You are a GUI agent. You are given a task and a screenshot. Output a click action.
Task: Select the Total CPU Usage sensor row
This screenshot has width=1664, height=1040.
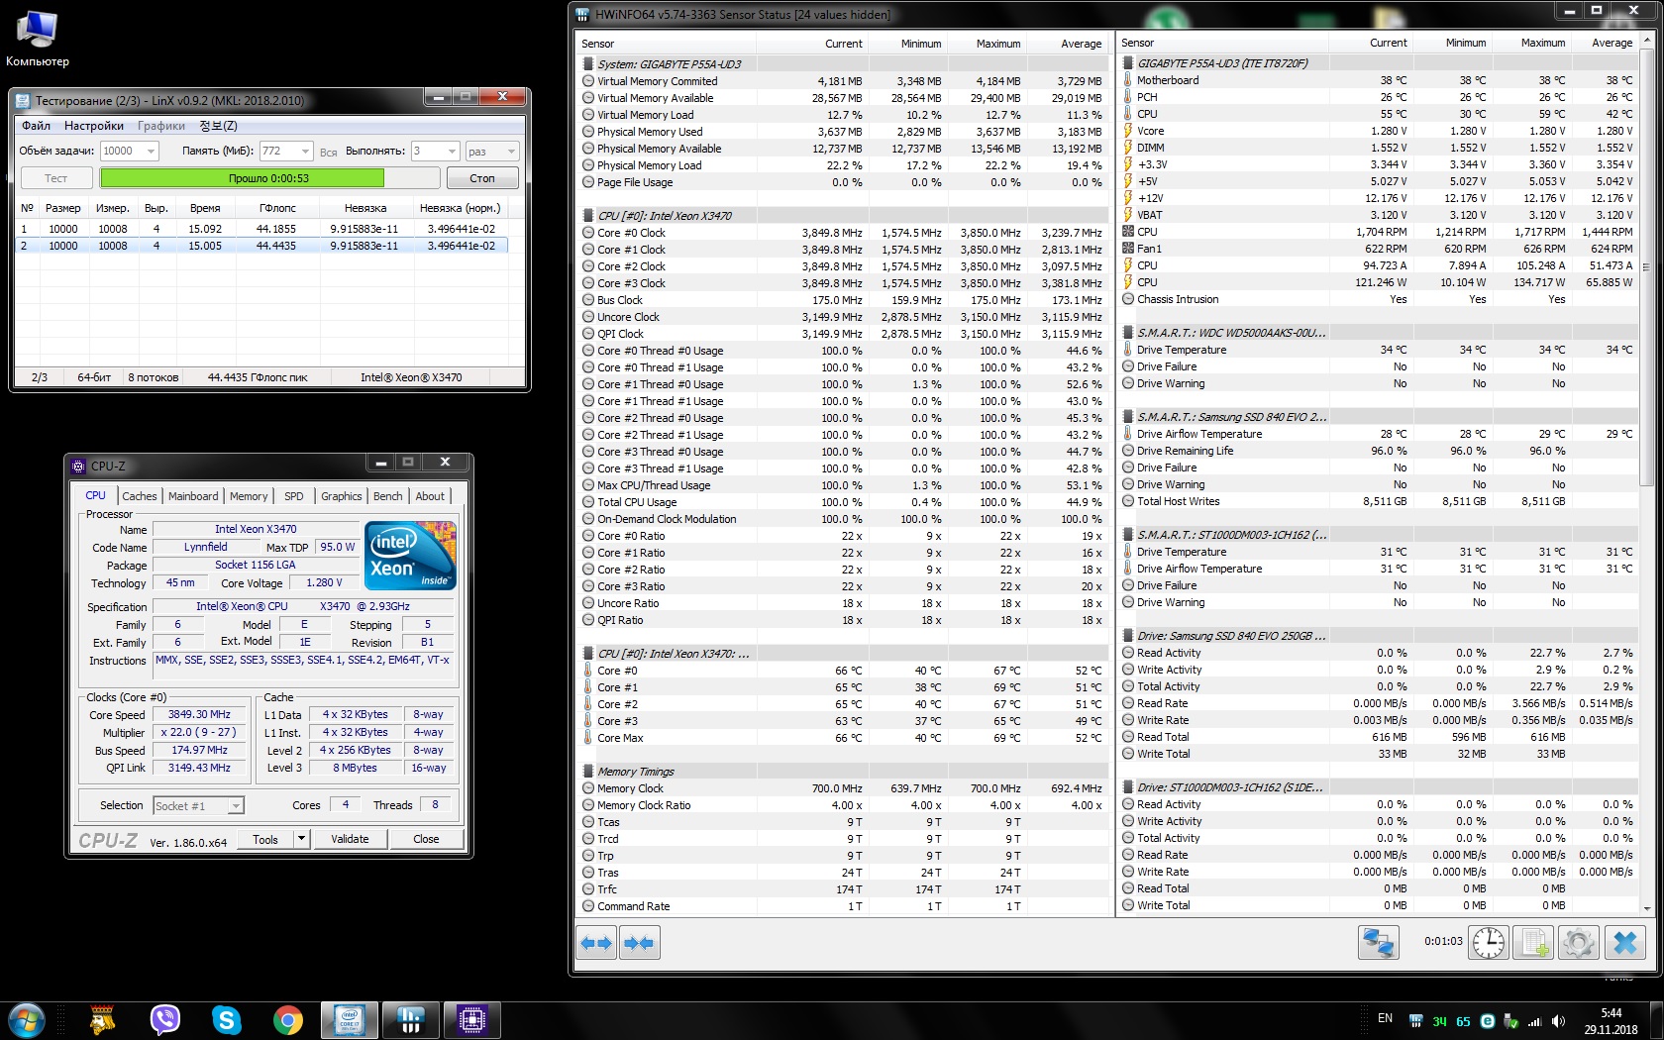(x=843, y=502)
